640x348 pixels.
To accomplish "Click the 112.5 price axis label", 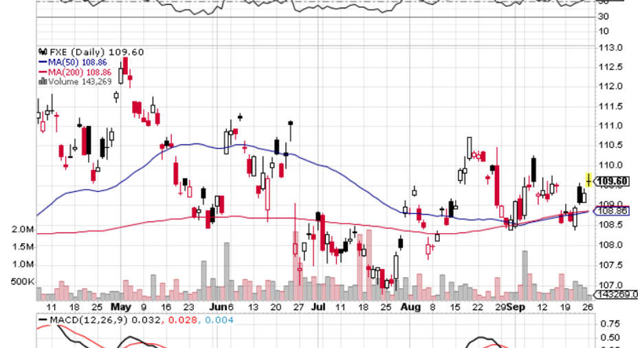I will 611,67.
